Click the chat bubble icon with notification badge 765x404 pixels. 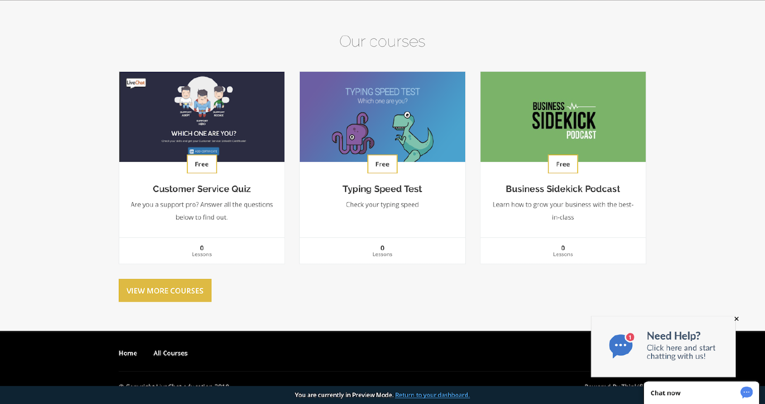621,346
